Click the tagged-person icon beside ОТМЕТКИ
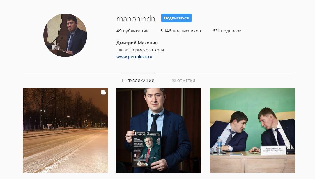The width and height of the screenshot is (315, 179). (x=174, y=81)
